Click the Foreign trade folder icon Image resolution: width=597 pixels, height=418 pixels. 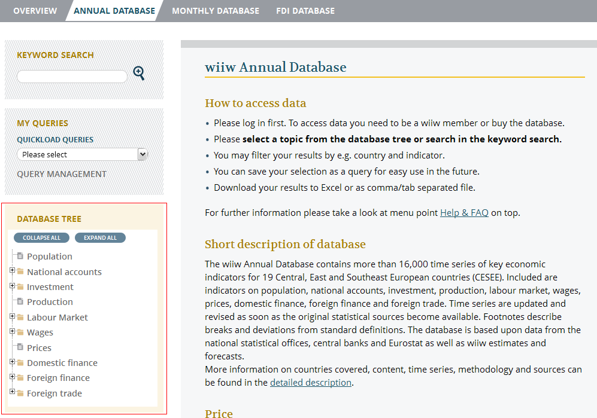tap(20, 393)
